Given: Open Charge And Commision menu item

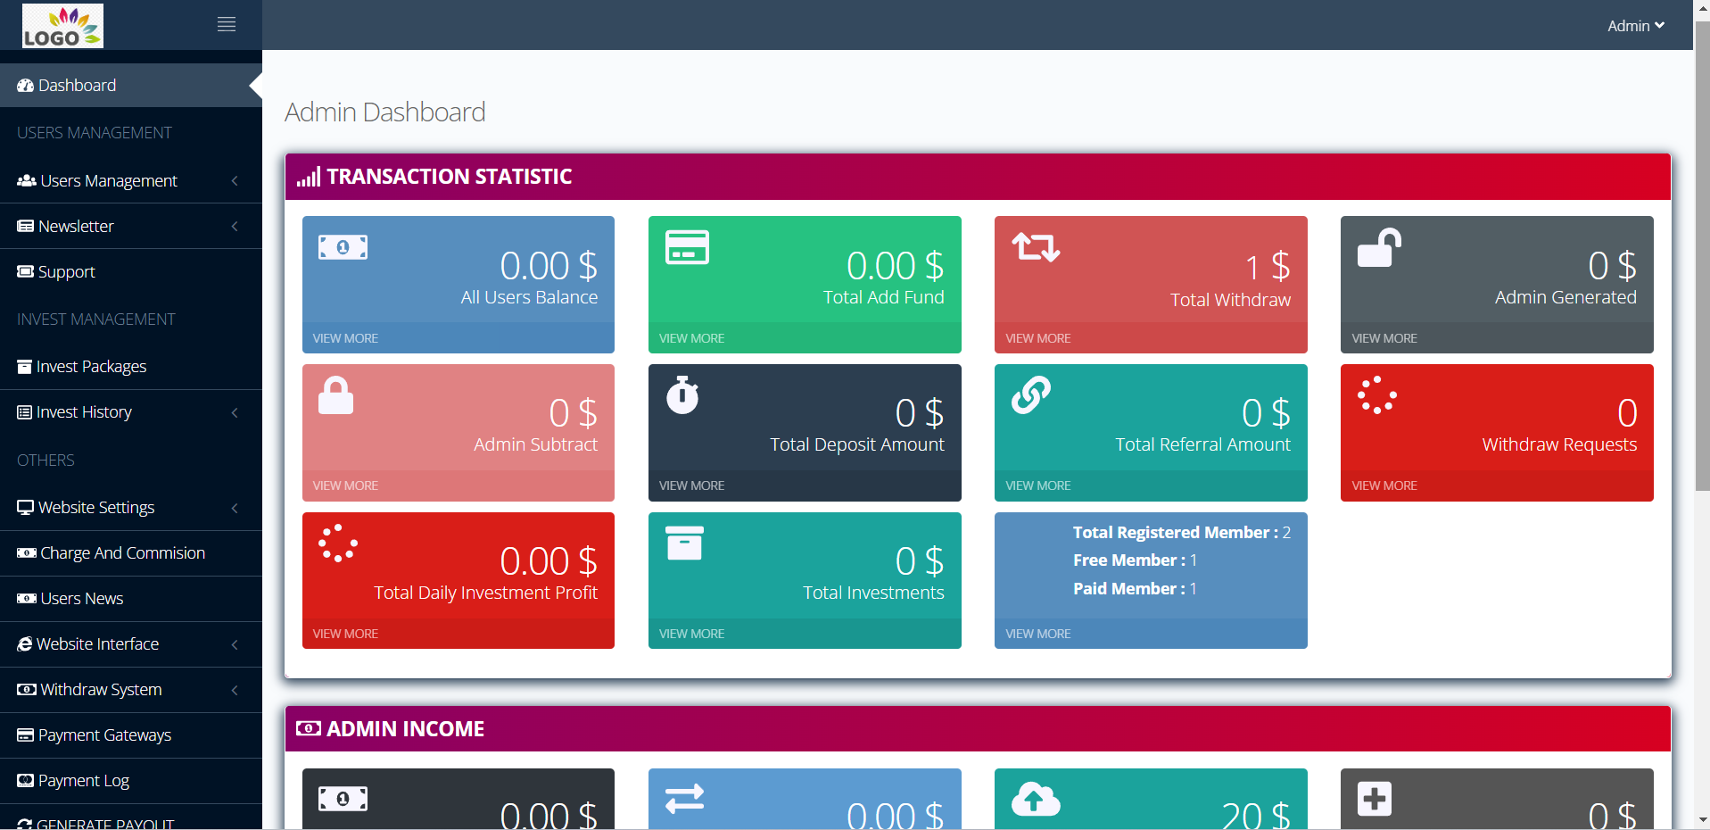Looking at the screenshot, I should 131,553.
